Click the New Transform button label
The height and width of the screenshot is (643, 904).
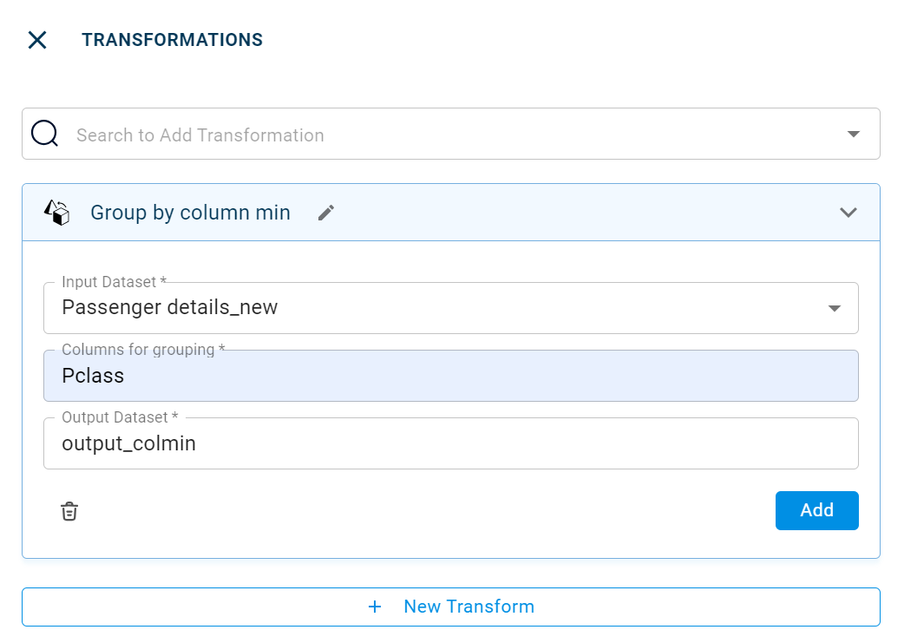pyautogui.click(x=468, y=607)
